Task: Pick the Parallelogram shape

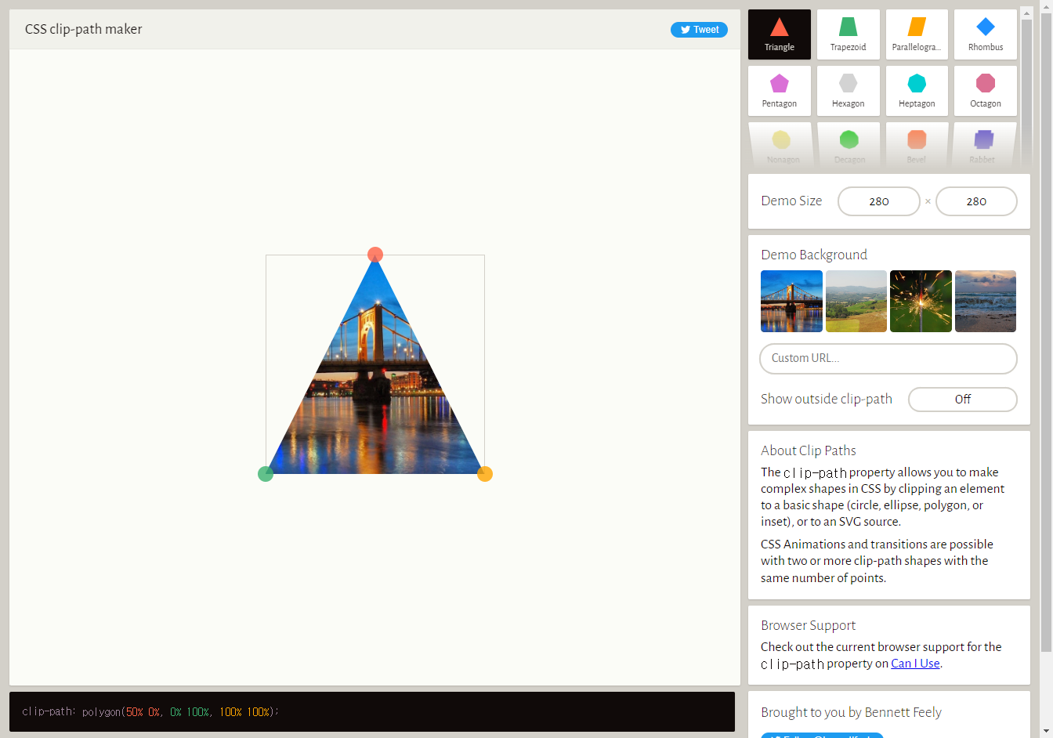Action: point(917,34)
